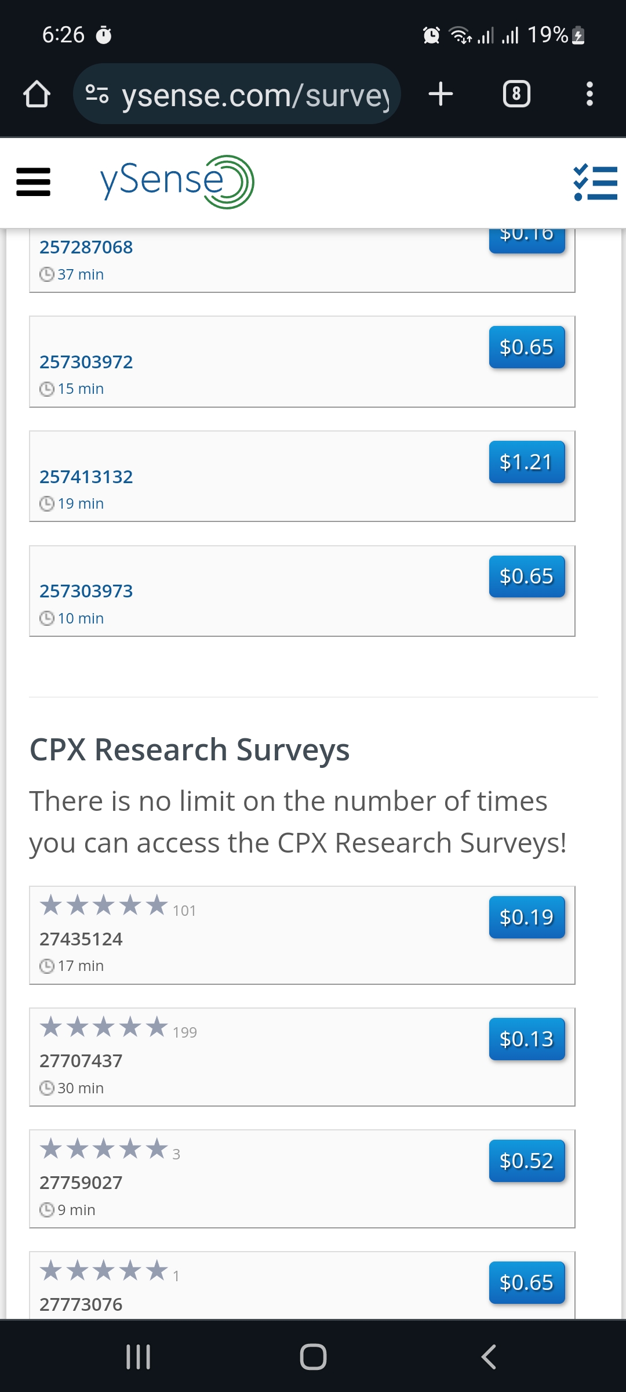This screenshot has height=1392, width=626.
Task: Open the Android recent apps button
Action: 138,1357
